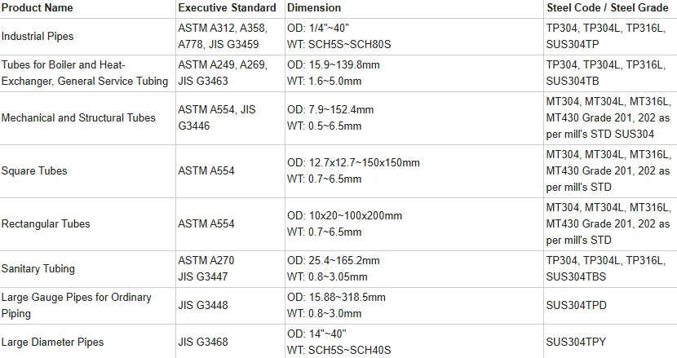Select the ASTM A270 standard text
677x358 pixels.
(206, 260)
